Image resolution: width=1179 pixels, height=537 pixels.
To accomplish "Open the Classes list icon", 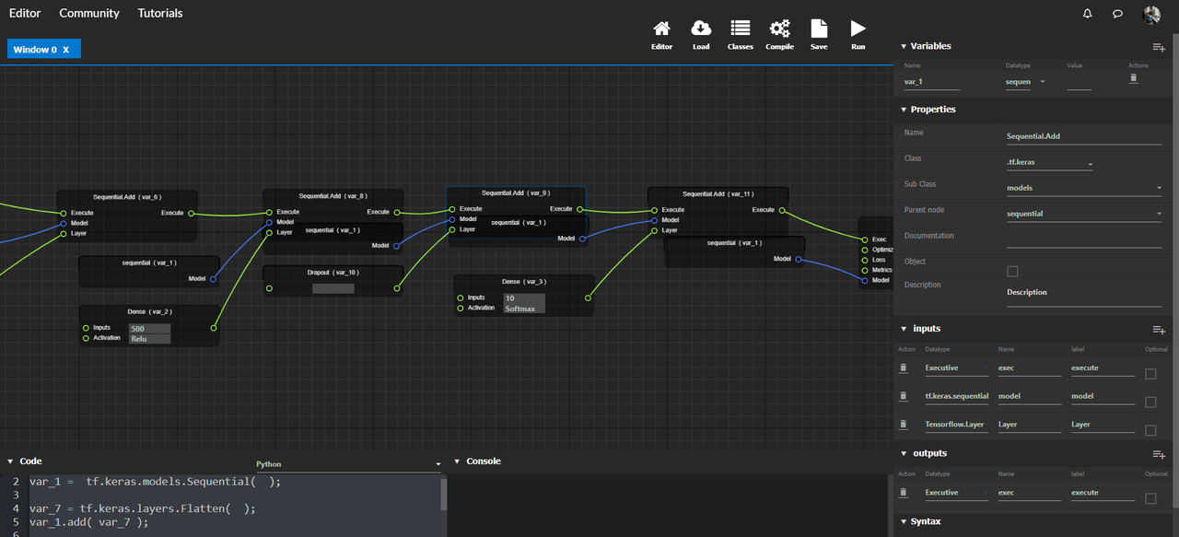I will [x=740, y=29].
